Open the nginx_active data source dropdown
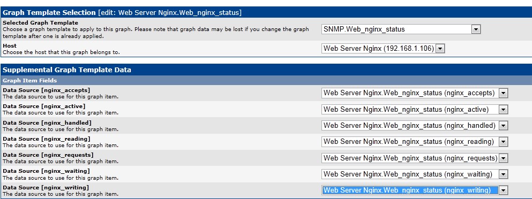Viewport: 532px width, 199px height. [x=415, y=109]
